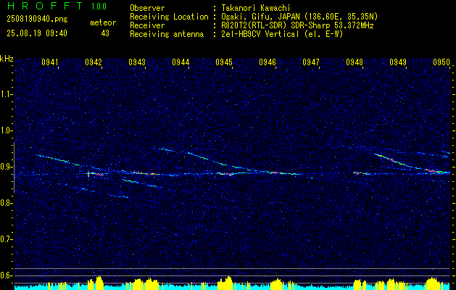Click the 0950 time marker
Viewport: 456px width, 290px height.
pyautogui.click(x=442, y=62)
